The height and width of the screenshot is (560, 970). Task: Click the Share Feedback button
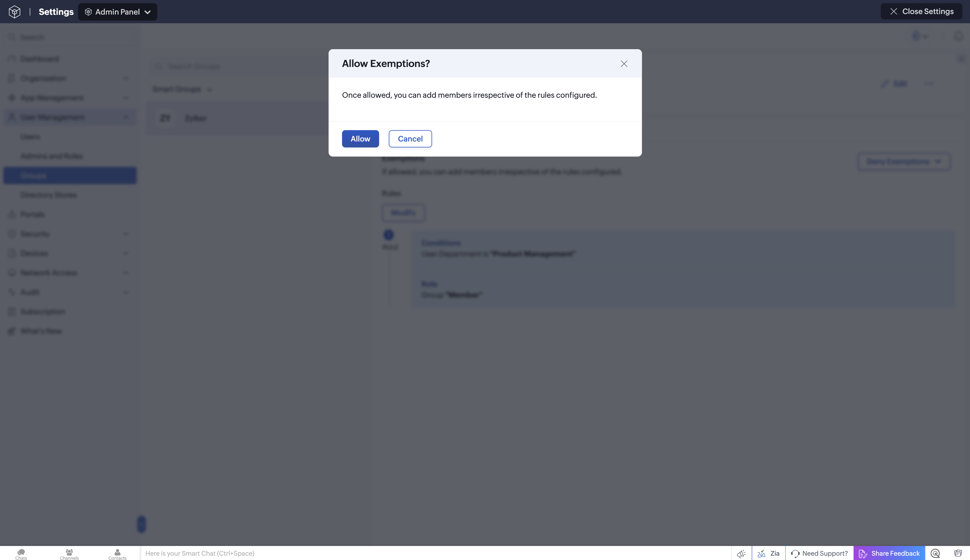[889, 554]
